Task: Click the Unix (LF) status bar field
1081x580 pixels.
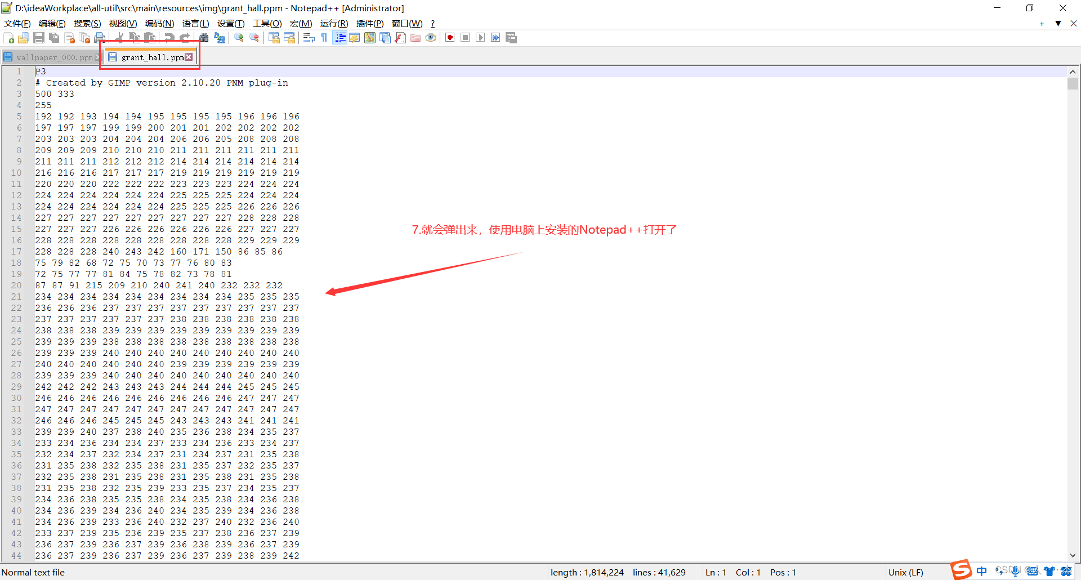Action: tap(905, 572)
